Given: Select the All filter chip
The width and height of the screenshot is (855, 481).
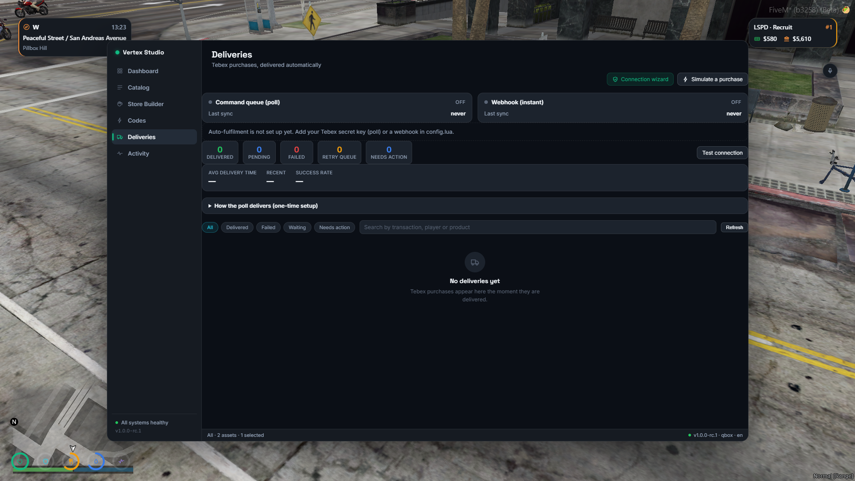Looking at the screenshot, I should pos(210,227).
